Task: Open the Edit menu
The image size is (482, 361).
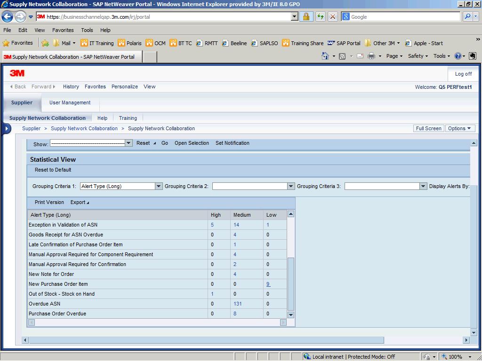Action: pyautogui.click(x=23, y=30)
